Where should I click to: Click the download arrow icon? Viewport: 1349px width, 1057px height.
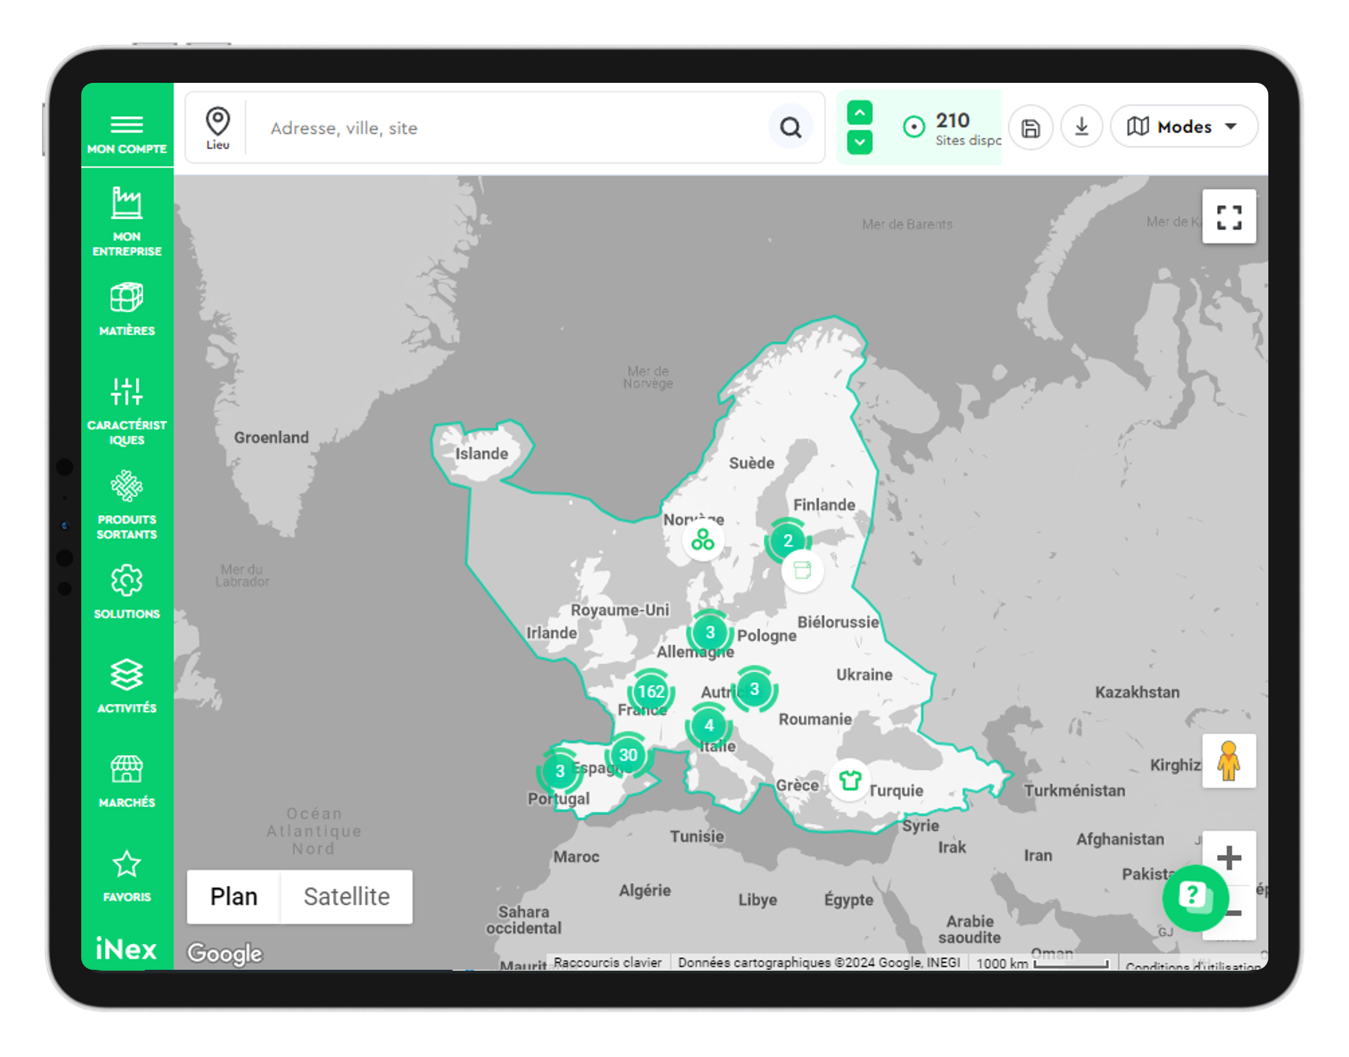point(1082,127)
